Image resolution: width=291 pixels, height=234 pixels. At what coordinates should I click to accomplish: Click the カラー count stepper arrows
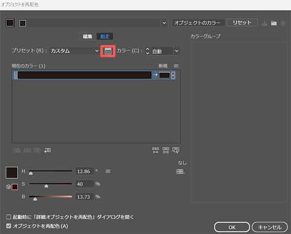click(147, 51)
